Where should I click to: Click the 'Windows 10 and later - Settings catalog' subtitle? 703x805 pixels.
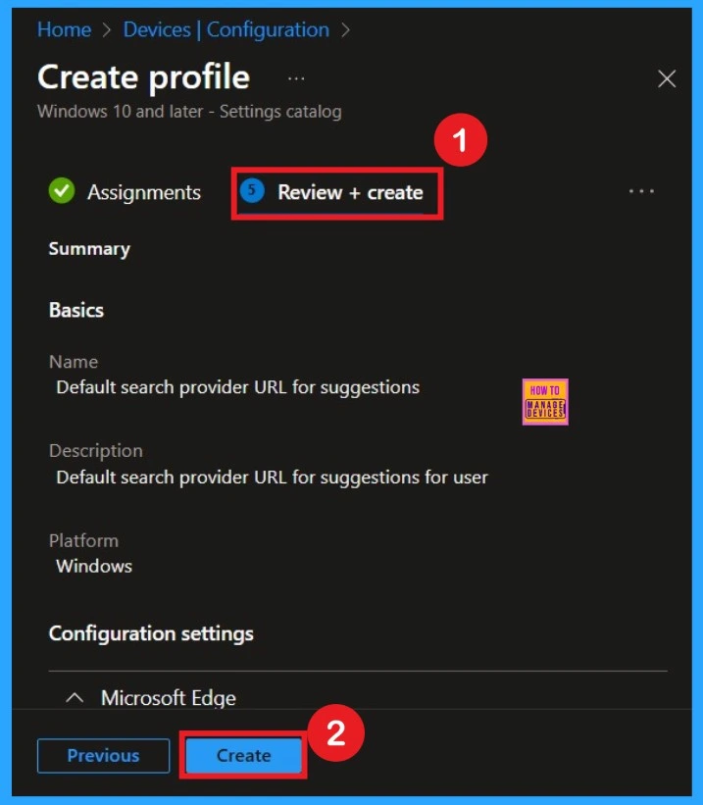(189, 112)
